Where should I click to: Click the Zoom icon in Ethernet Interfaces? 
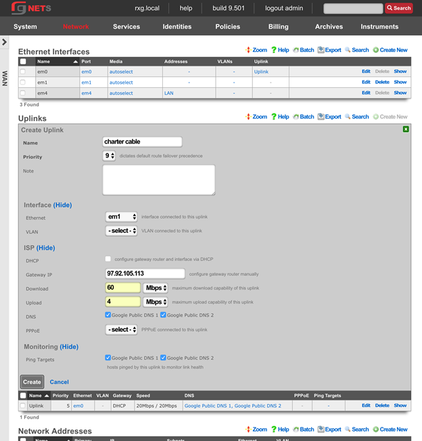256,50
